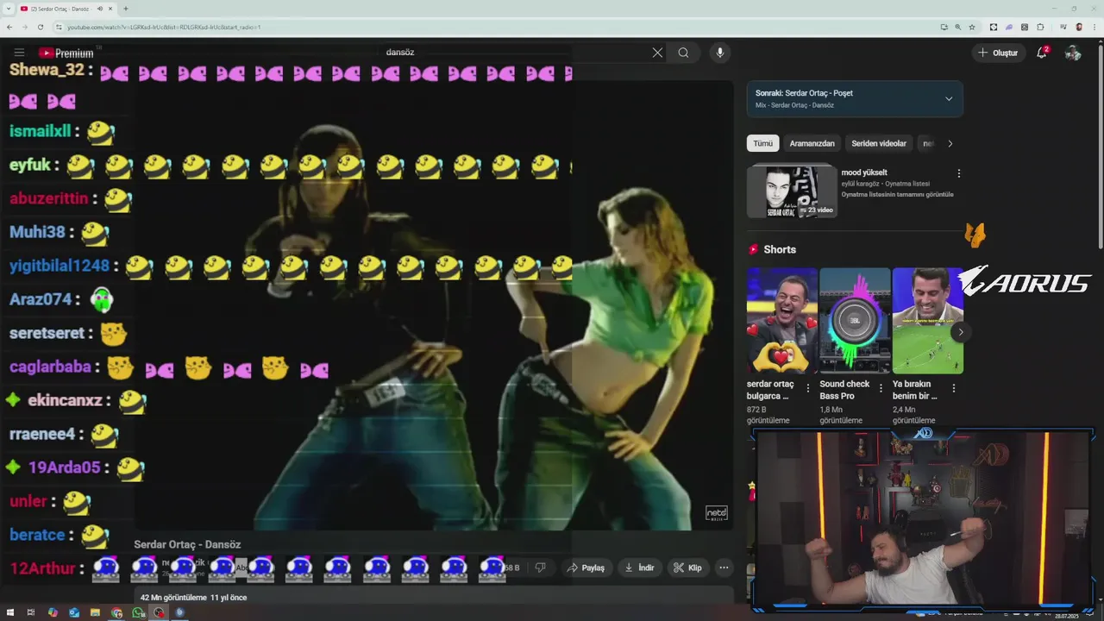Open a new browser tab with plus
The width and height of the screenshot is (1104, 621).
pyautogui.click(x=126, y=9)
